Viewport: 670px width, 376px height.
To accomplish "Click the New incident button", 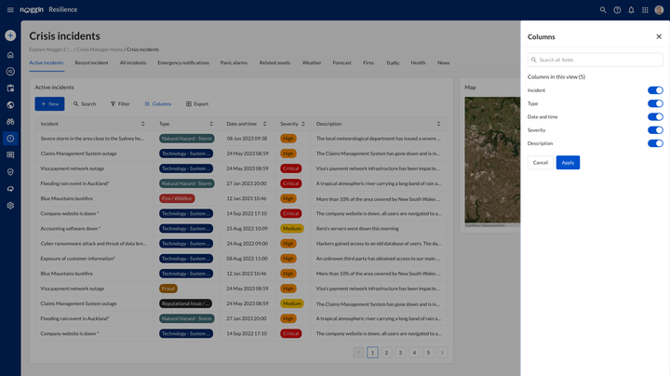I will click(49, 104).
